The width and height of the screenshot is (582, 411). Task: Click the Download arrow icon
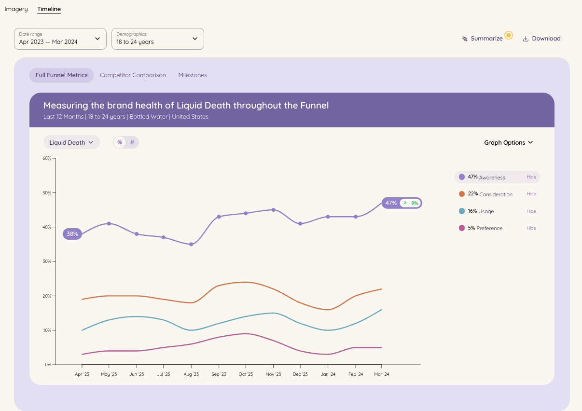[526, 39]
